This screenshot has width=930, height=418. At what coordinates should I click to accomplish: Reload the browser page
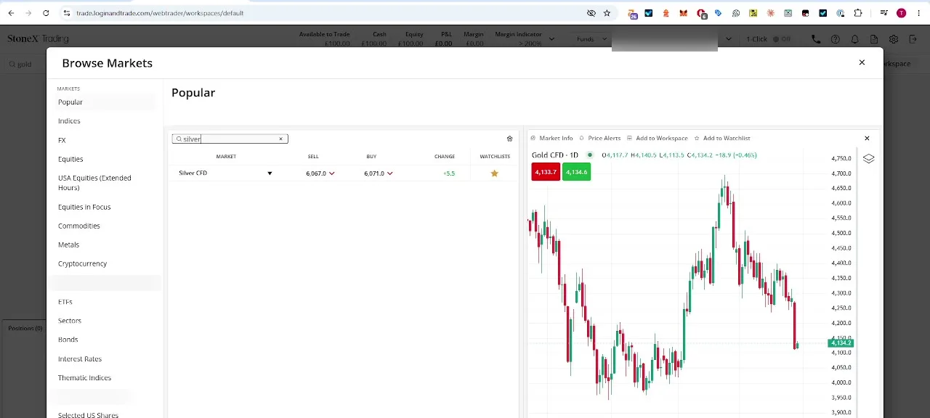pos(46,13)
